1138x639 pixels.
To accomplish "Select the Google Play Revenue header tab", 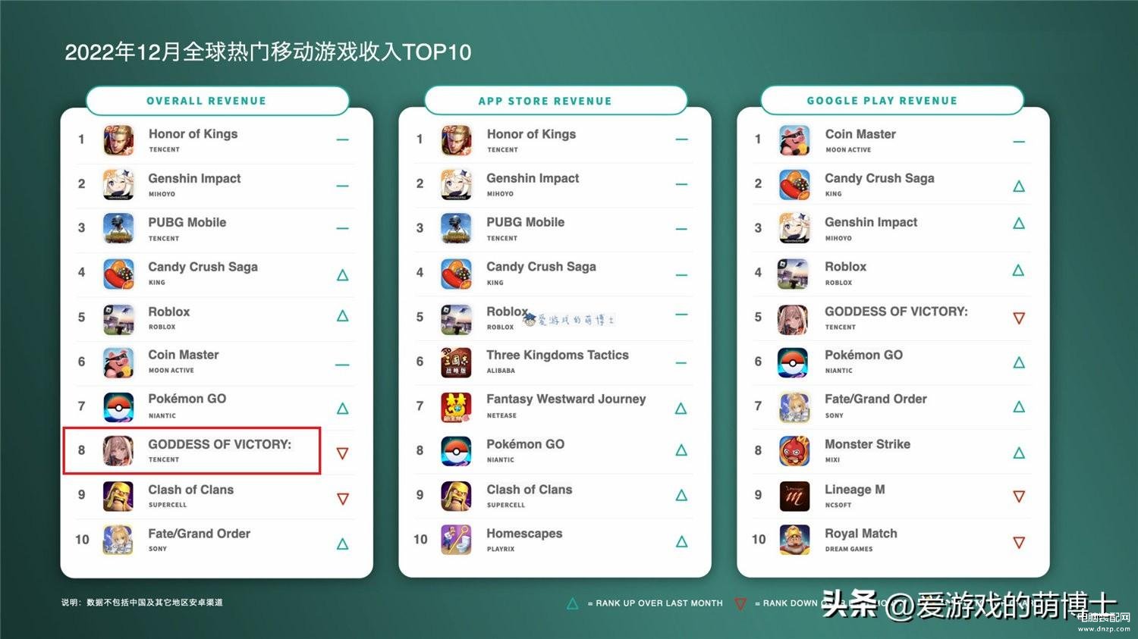I will click(893, 101).
